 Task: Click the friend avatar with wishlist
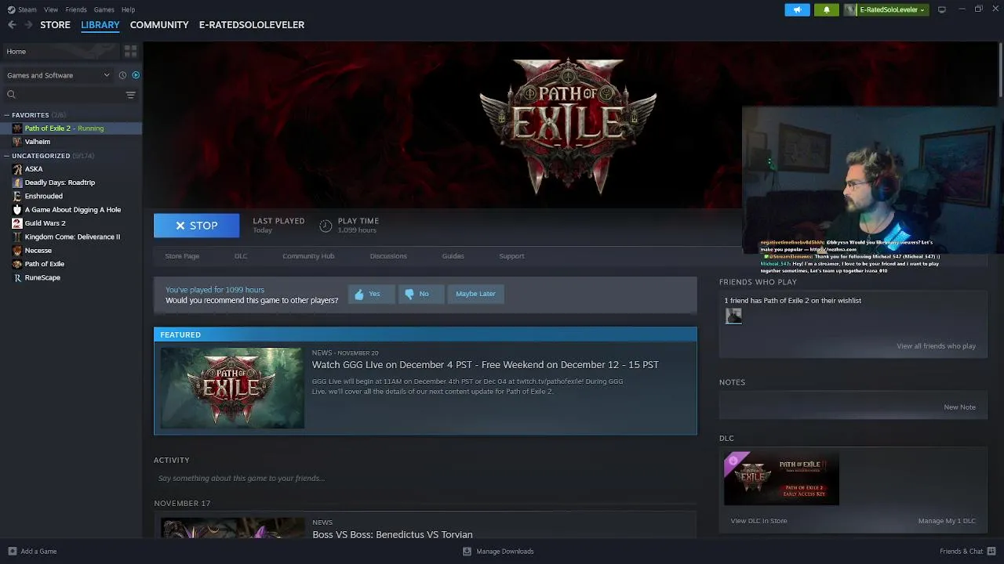tap(733, 316)
